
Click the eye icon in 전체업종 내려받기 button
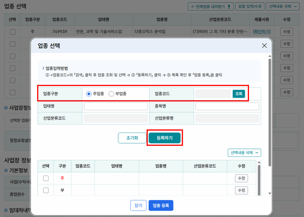click(192, 7)
